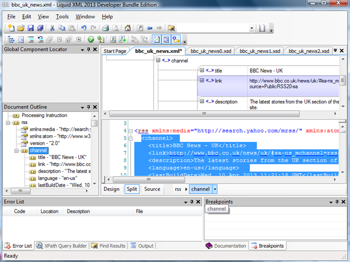Image resolution: width=350 pixels, height=262 pixels.
Task: Save the file with the floppy disk icon
Action: tap(30, 28)
